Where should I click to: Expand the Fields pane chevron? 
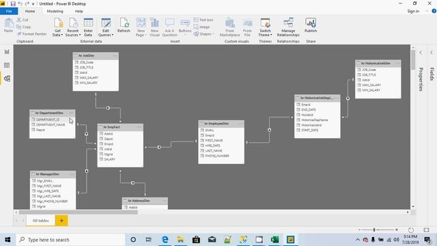click(x=432, y=53)
